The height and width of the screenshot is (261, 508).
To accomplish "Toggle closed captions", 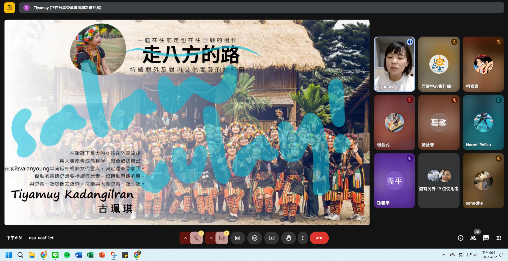I will coord(238,238).
